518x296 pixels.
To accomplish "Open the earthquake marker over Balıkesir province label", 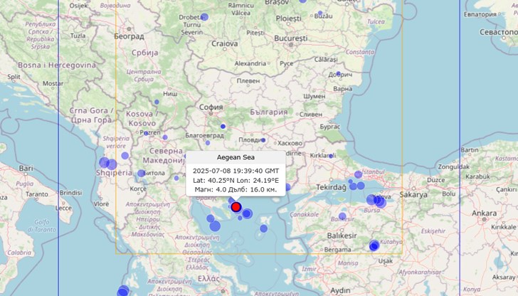I will point(342,216).
